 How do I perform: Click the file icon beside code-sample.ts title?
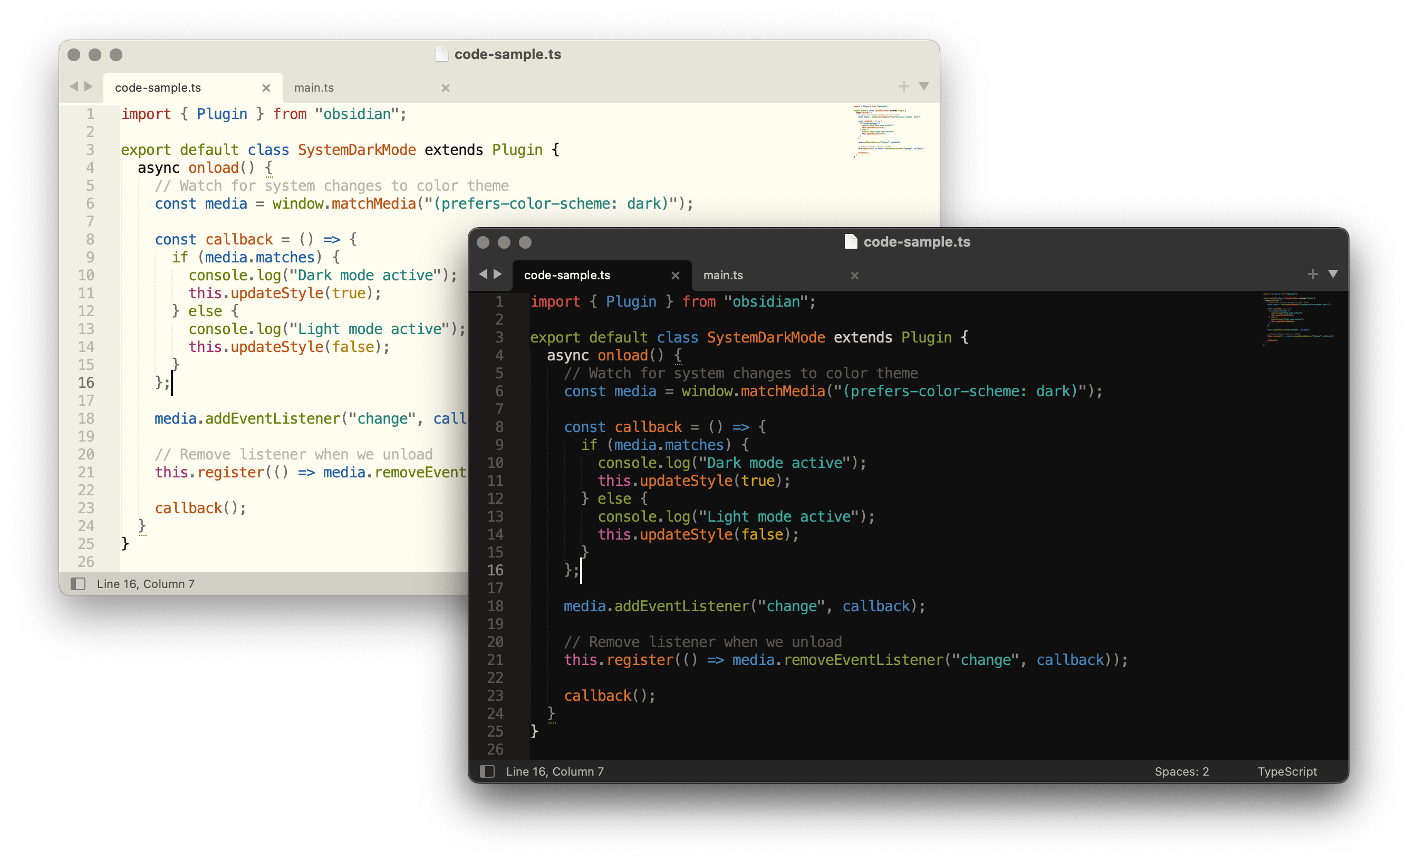click(851, 241)
